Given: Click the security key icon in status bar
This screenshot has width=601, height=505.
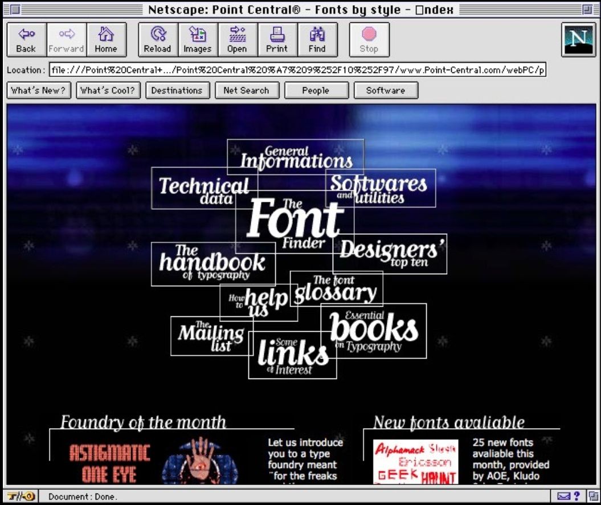Looking at the screenshot, I should click(x=21, y=496).
